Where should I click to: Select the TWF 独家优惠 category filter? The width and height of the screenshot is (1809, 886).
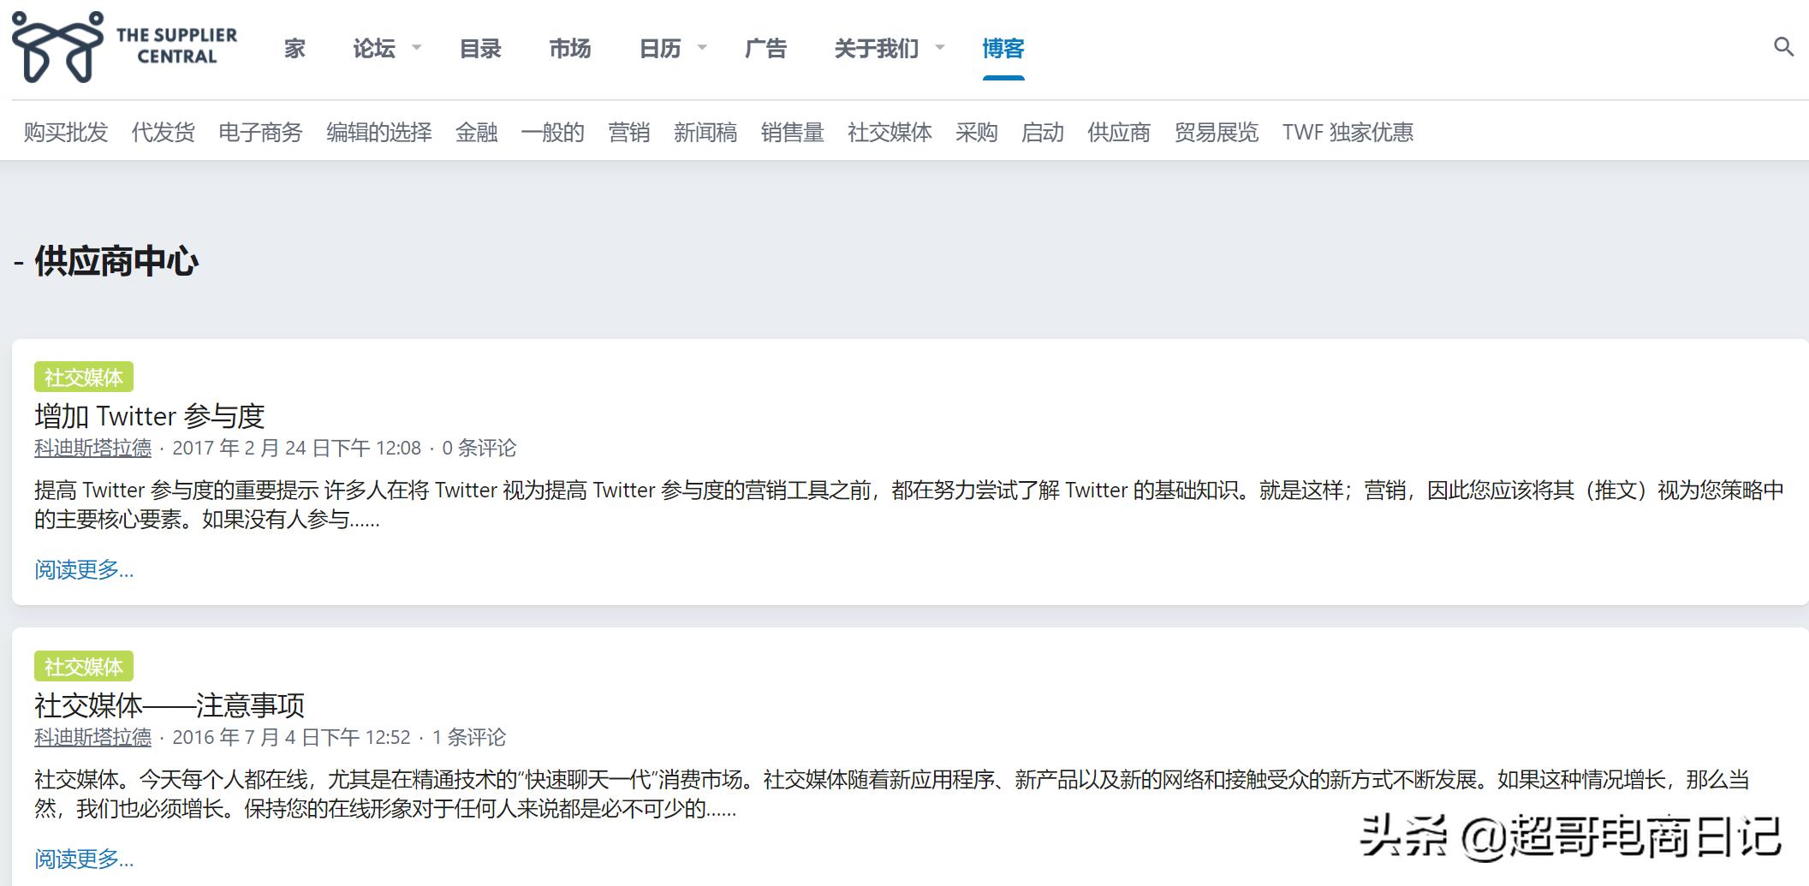point(1348,133)
